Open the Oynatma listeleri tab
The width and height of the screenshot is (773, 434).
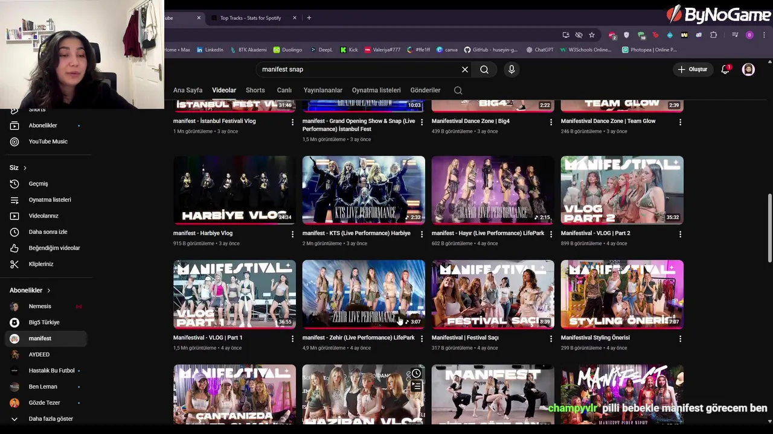[x=376, y=90]
